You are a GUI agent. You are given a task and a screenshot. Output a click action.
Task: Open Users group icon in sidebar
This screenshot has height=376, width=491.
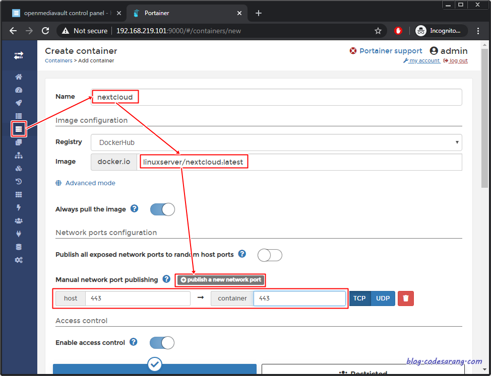(x=19, y=220)
